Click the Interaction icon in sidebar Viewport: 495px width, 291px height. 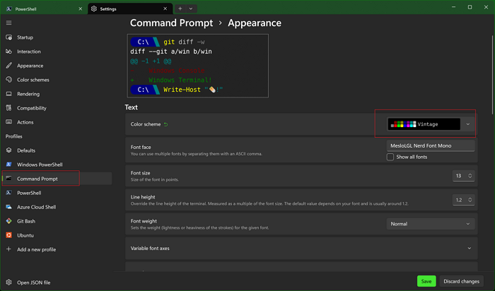click(8, 52)
